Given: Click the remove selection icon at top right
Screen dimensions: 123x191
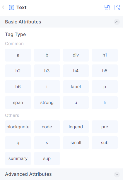Looking at the screenshot, I should coord(117,7).
